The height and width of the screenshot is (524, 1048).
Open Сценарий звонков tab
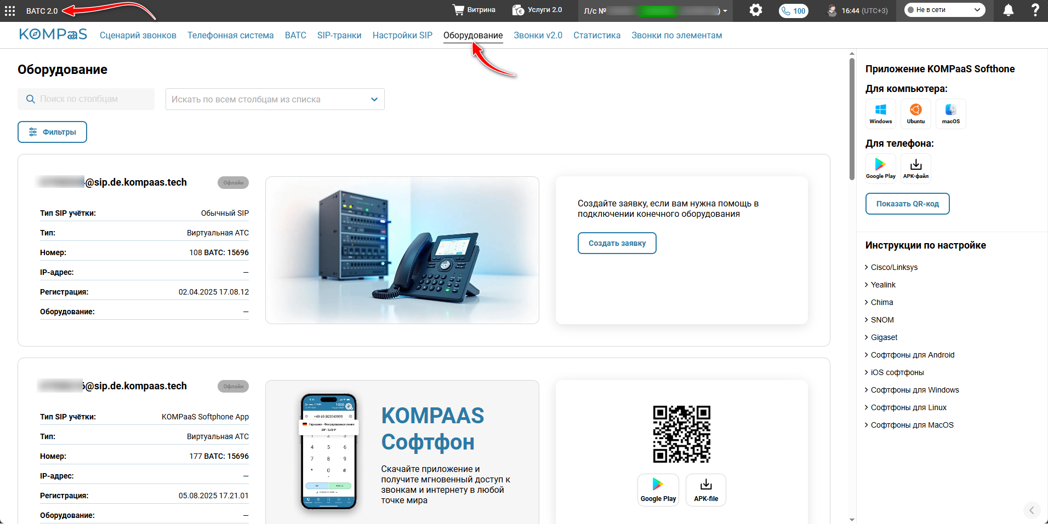138,35
